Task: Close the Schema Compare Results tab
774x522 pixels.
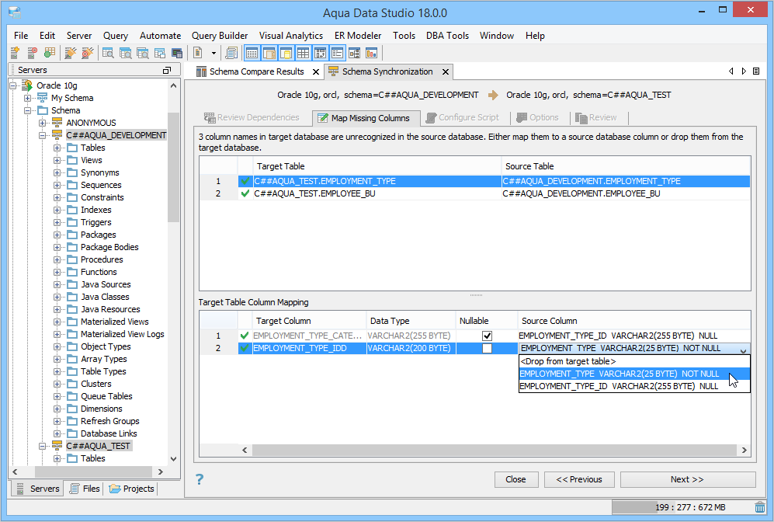Action: [316, 71]
